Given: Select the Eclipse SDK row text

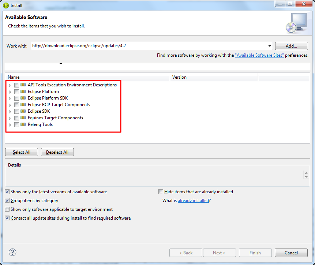Looking at the screenshot, I should click(x=39, y=111).
